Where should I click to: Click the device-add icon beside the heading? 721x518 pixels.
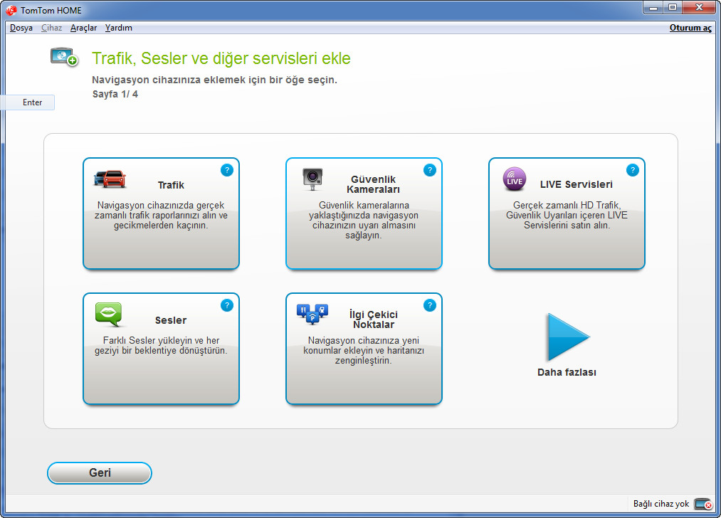pyautogui.click(x=64, y=57)
